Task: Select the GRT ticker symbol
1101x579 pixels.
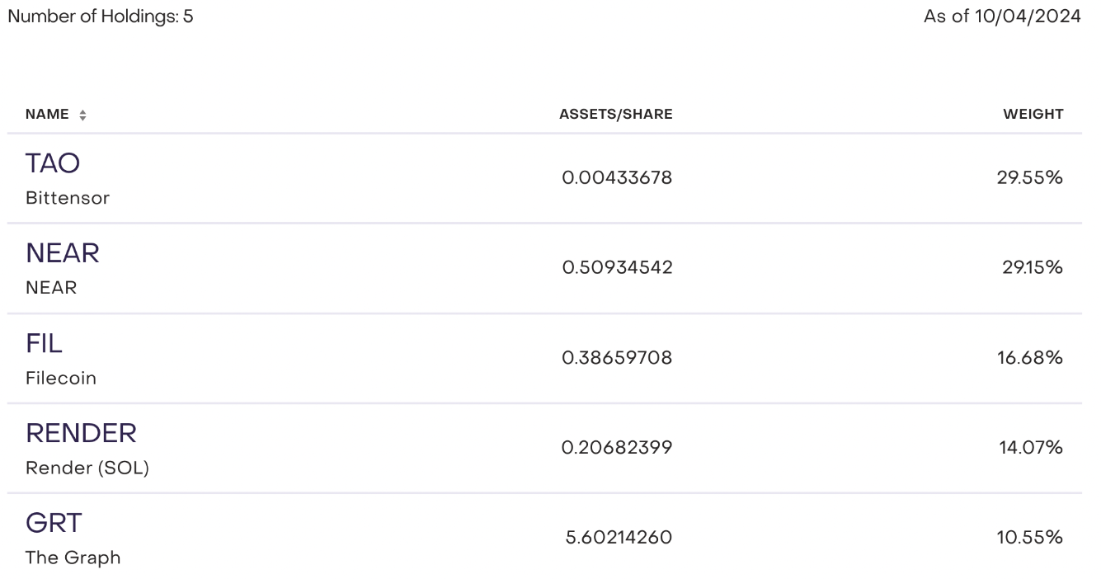Action: 54,523
